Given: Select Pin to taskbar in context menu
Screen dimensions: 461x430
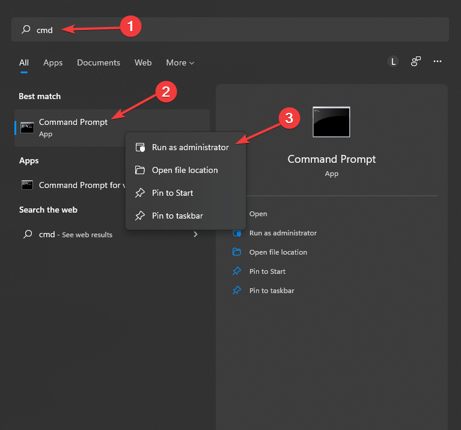Looking at the screenshot, I should pos(177,216).
